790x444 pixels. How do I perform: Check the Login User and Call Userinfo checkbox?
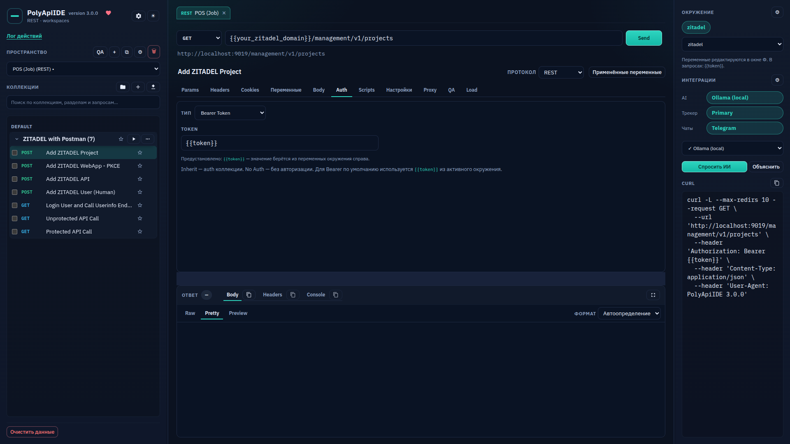tap(14, 205)
